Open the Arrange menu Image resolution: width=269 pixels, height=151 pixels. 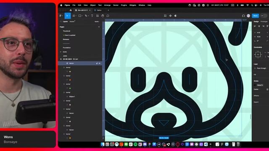(108, 5)
